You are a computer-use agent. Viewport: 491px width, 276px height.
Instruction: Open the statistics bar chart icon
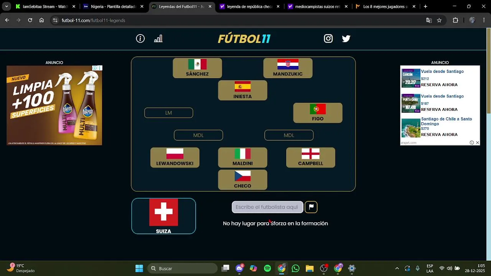pos(158,38)
